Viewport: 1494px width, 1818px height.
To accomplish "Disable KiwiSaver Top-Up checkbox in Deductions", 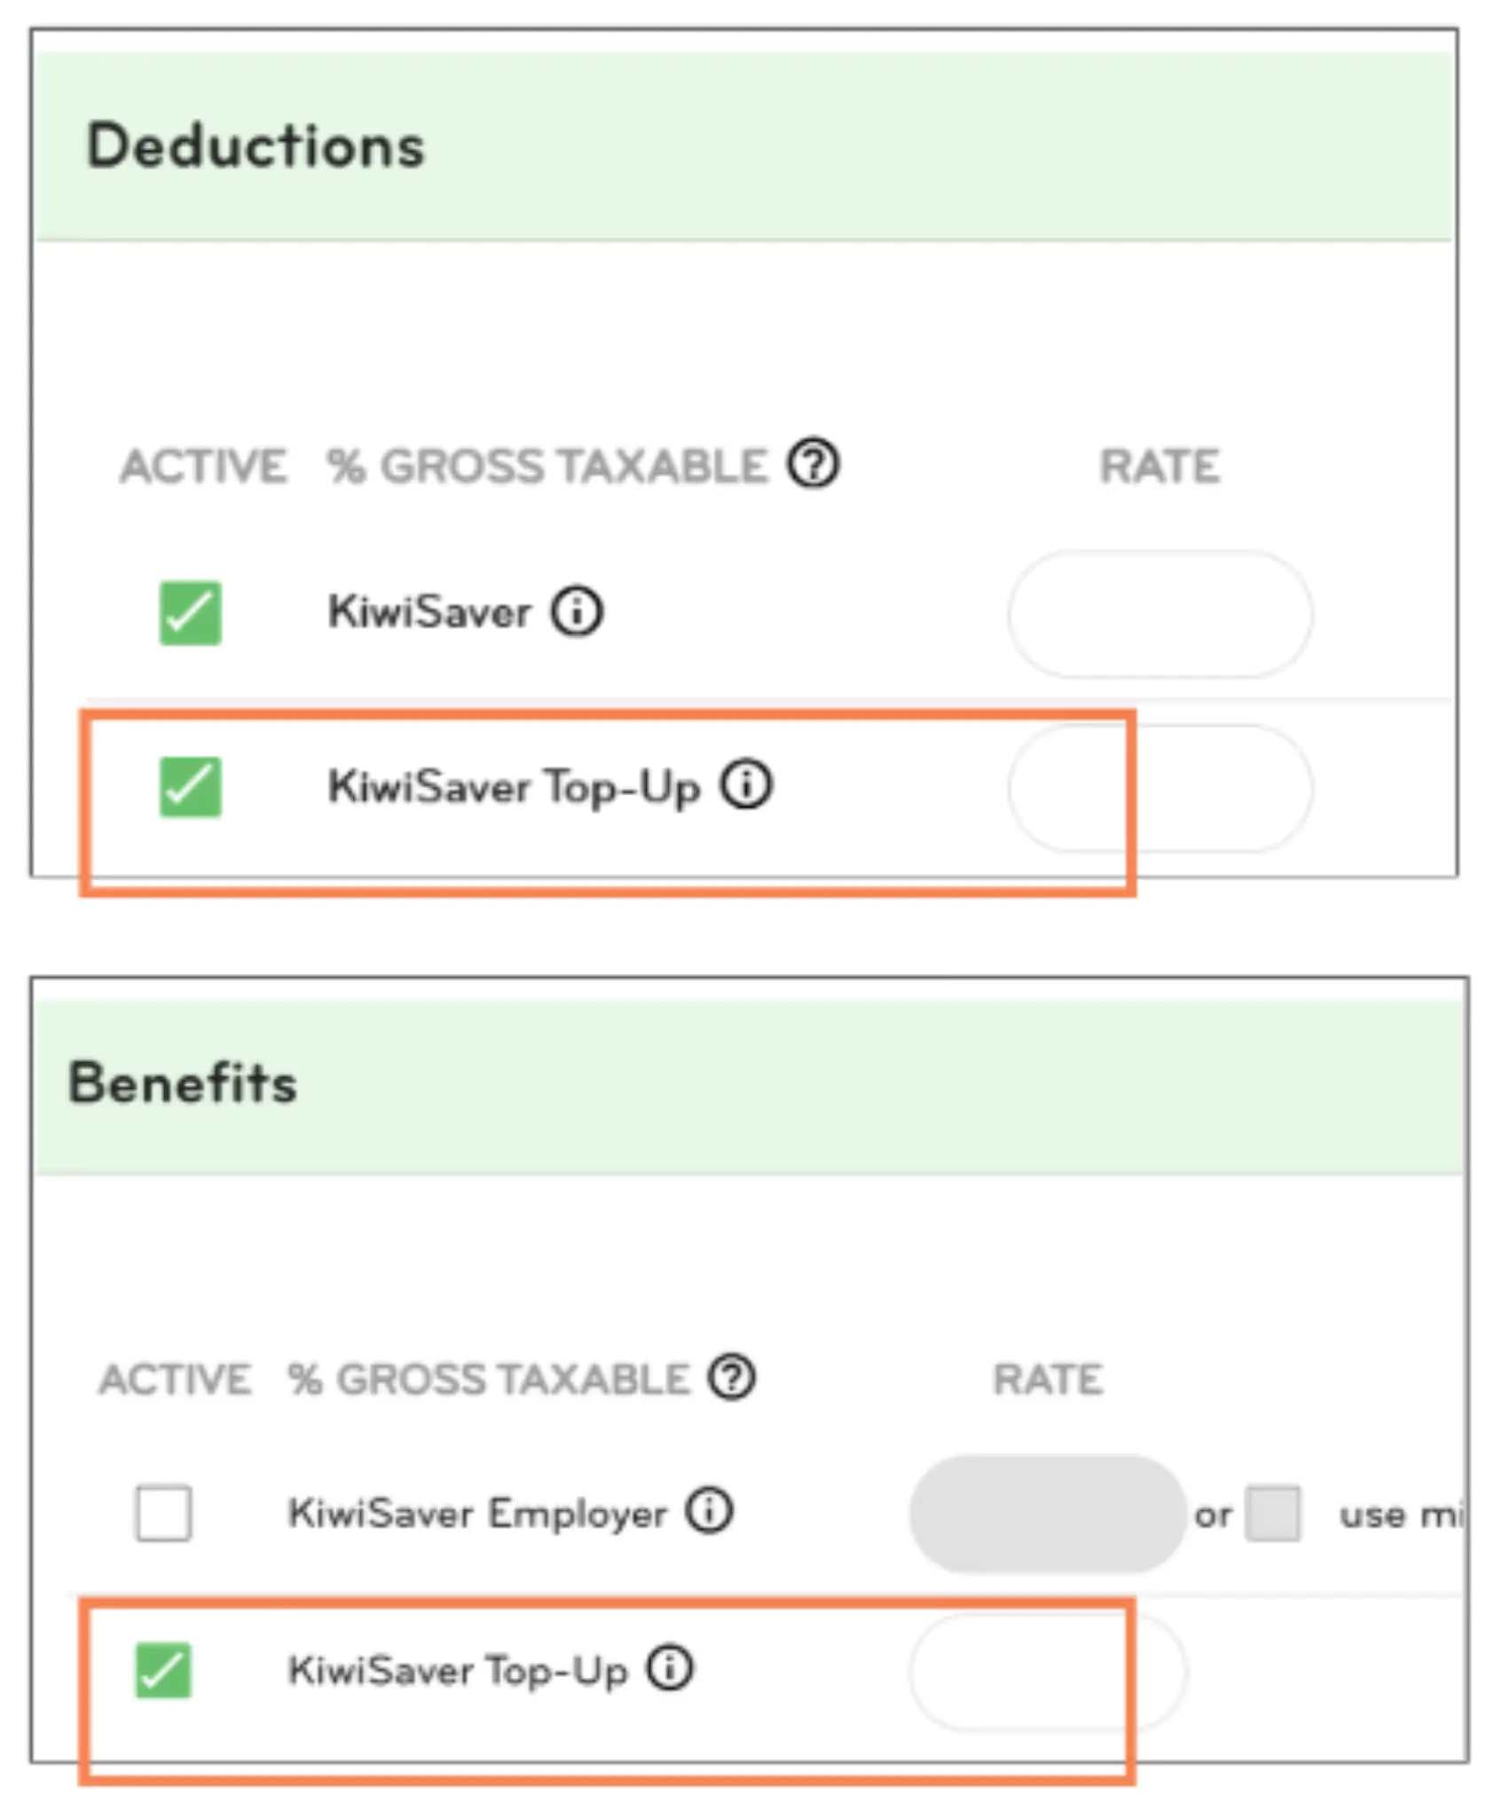I will (190, 787).
